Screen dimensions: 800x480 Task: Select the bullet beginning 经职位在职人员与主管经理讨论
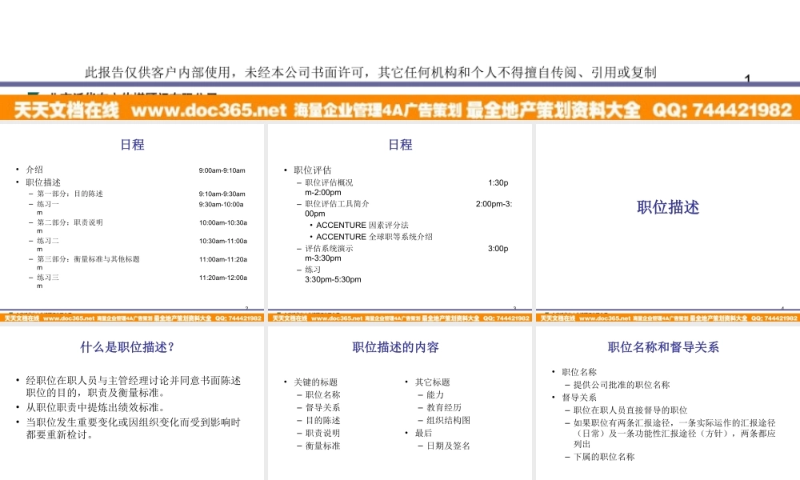133,386
